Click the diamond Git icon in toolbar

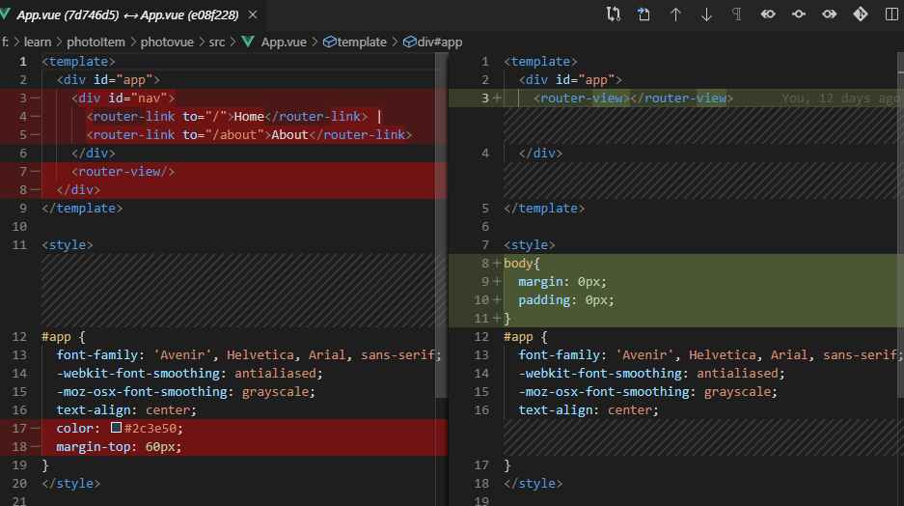point(861,14)
